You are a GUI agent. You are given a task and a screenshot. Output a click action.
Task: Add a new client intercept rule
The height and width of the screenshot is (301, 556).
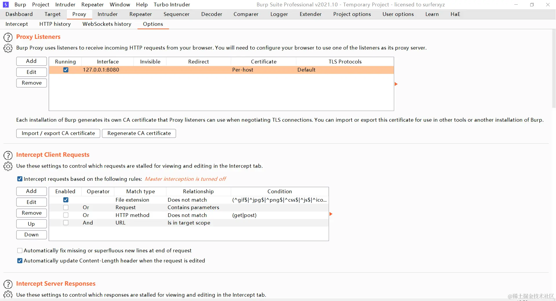point(32,191)
